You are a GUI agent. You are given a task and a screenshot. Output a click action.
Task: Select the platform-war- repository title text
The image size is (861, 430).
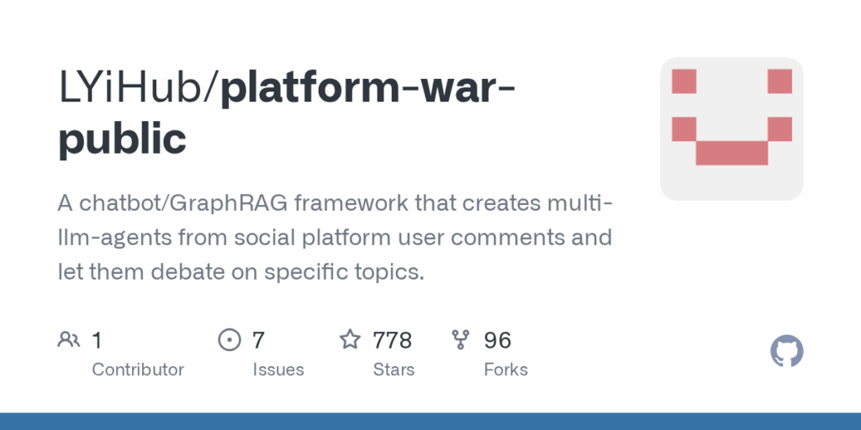coord(368,88)
